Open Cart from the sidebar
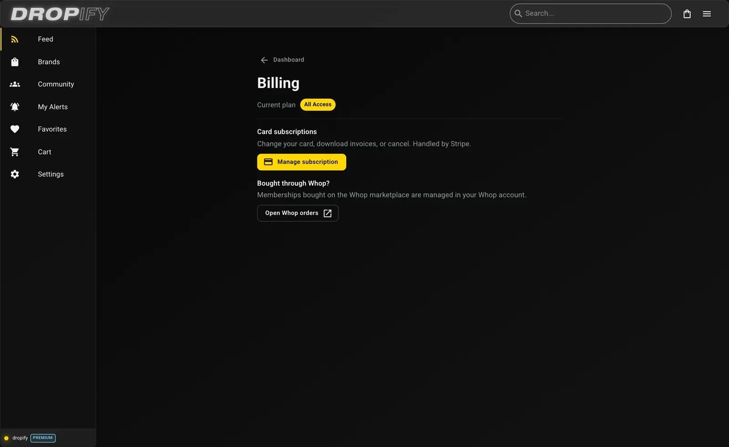 pyautogui.click(x=48, y=152)
